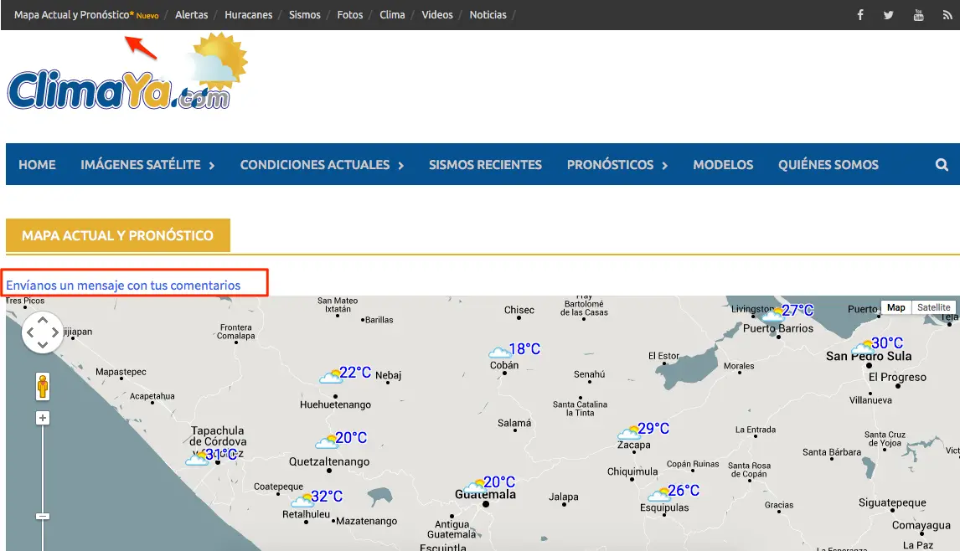Open Quiénes Somos in the navbar
Image resolution: width=960 pixels, height=551 pixels.
pyautogui.click(x=828, y=165)
